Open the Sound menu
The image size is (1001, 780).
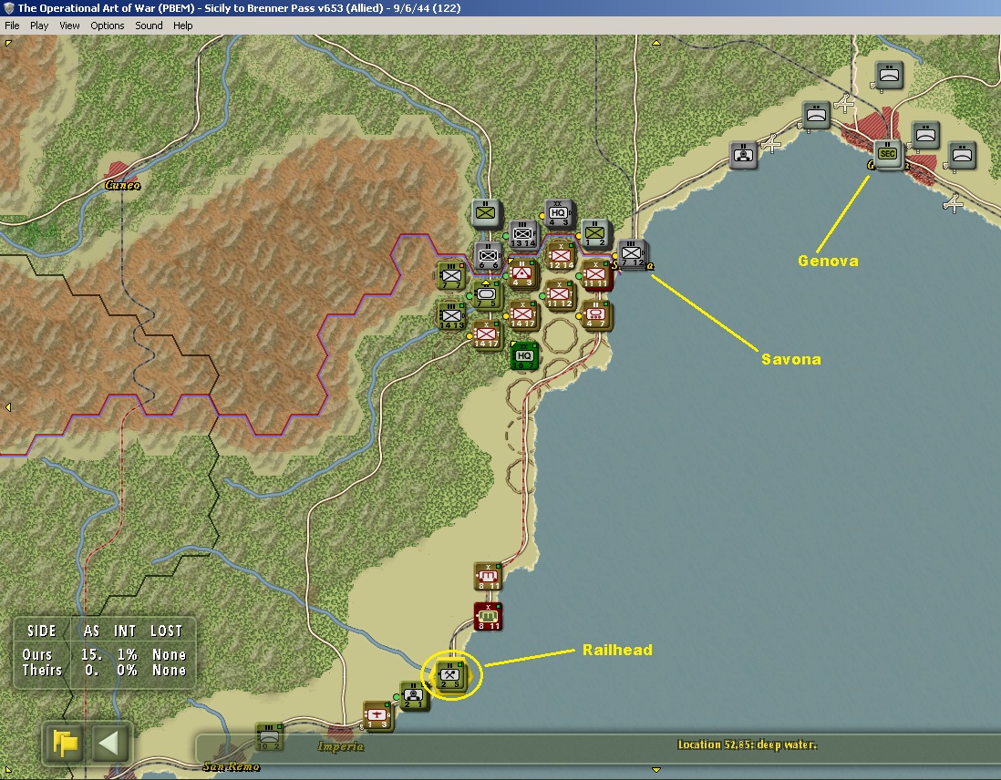149,26
